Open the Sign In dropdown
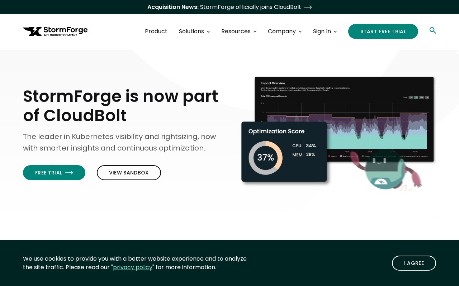The width and height of the screenshot is (459, 286). click(325, 31)
